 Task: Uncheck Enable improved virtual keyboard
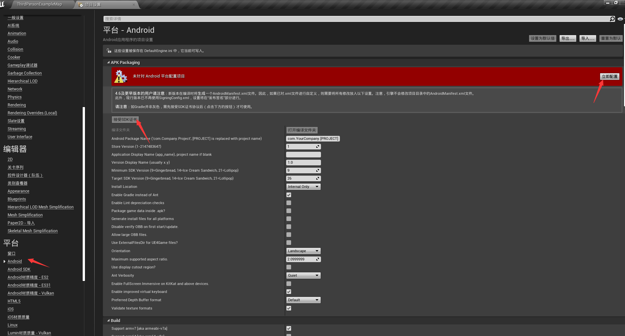[289, 292]
